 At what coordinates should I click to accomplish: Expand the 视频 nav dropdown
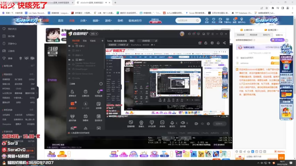[x=96, y=21]
